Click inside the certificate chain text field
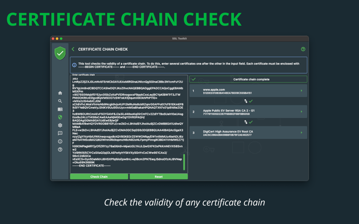359x224 pixels. pos(129,124)
